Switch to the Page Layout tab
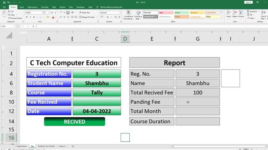The width and height of the screenshot is (268, 150). coord(32,7)
